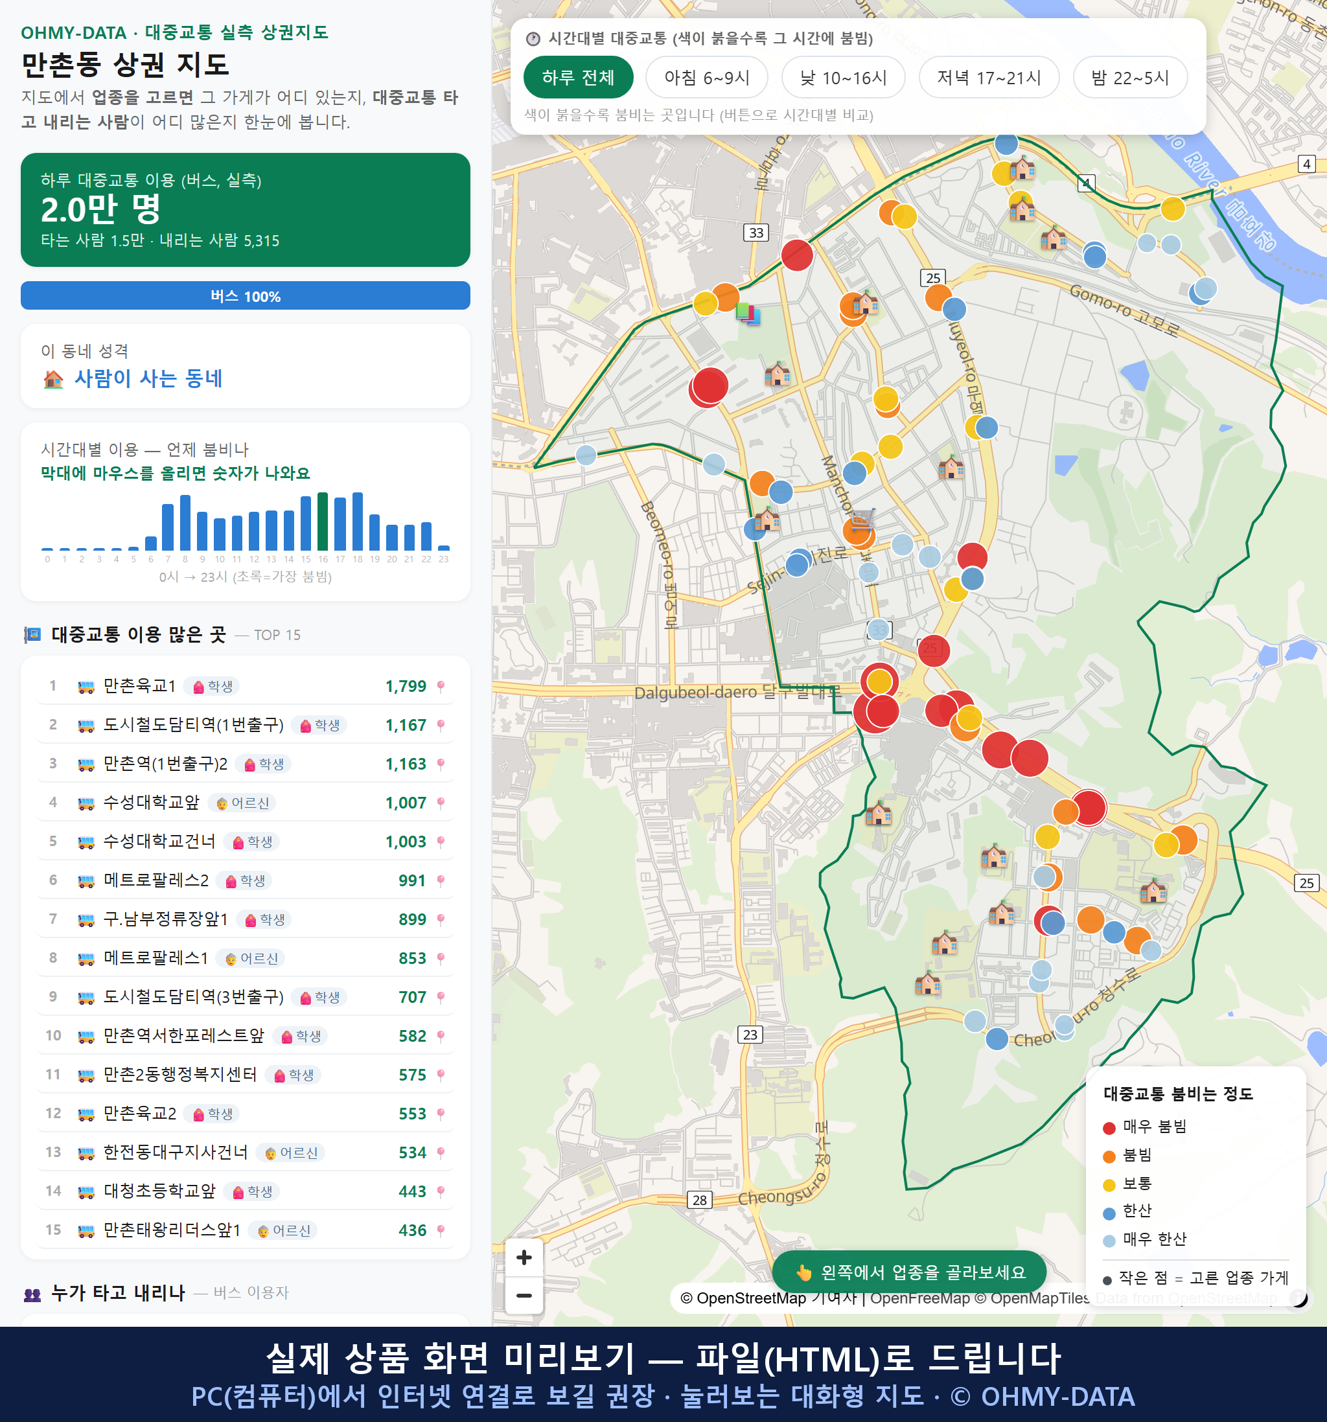Viewport: 1327px width, 1422px height.
Task: Select the 만촌역(1번출구)2 list row name
Action: click(x=165, y=764)
